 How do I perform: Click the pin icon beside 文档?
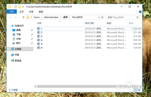click(x=32, y=39)
